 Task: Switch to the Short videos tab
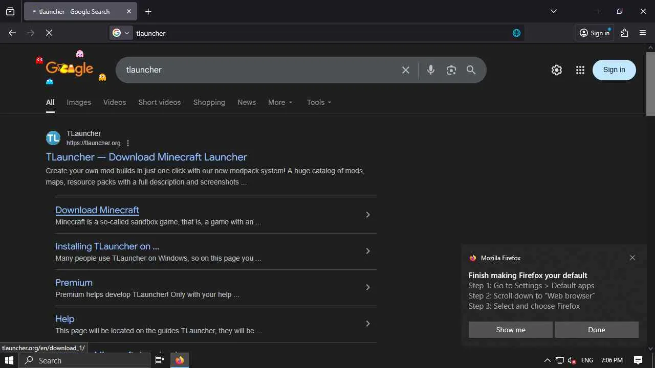pyautogui.click(x=160, y=102)
